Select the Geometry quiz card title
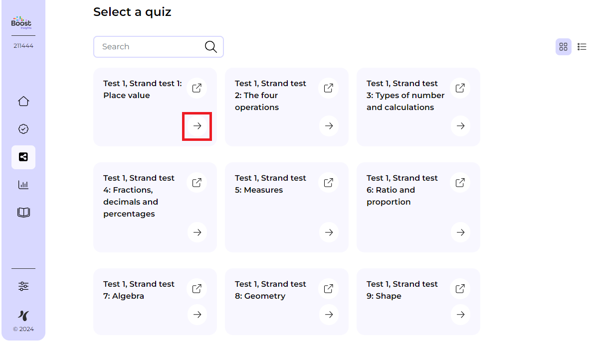 coord(270,290)
